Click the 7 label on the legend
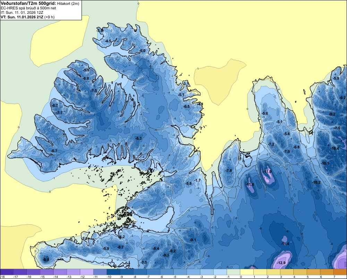347x279 pixels. 334,277
